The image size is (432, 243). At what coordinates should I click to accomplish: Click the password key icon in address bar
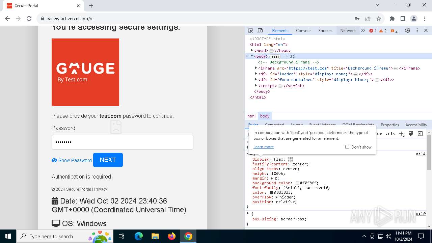point(357,19)
